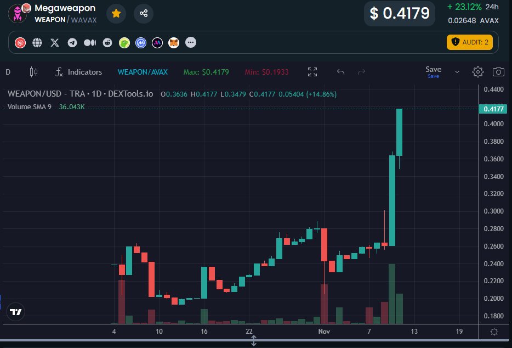
Task: Take a chart snapshot with the camera icon
Action: pyautogui.click(x=497, y=72)
